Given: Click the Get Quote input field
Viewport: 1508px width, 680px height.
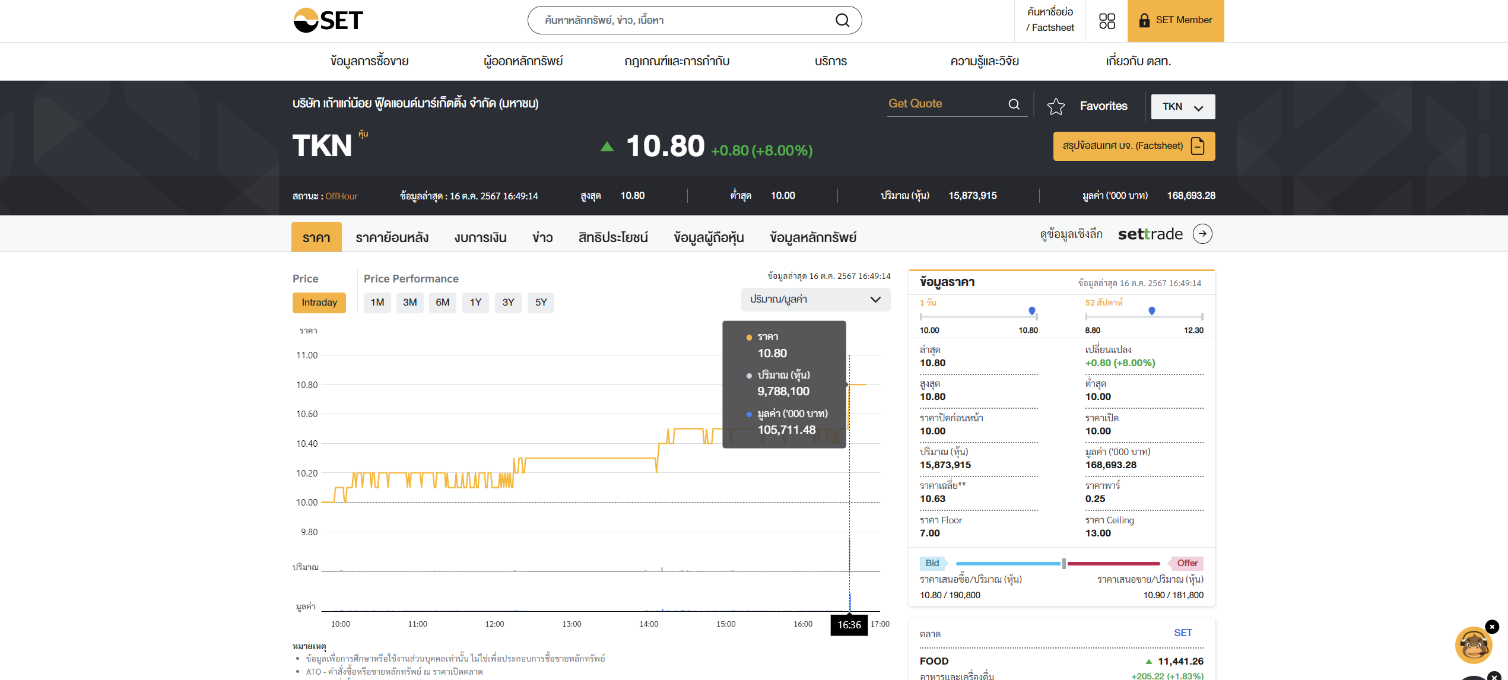Looking at the screenshot, I should click(x=944, y=104).
